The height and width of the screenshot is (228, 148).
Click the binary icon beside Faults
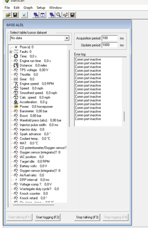(x=16, y=52)
